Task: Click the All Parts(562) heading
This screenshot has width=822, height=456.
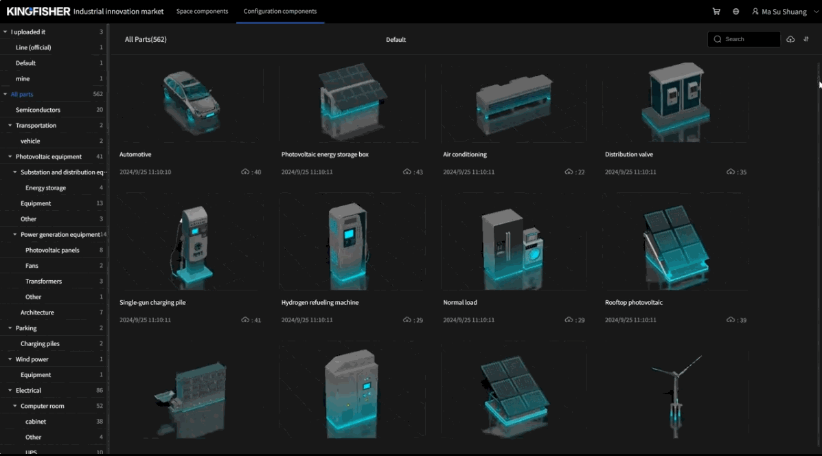Action: coord(146,39)
